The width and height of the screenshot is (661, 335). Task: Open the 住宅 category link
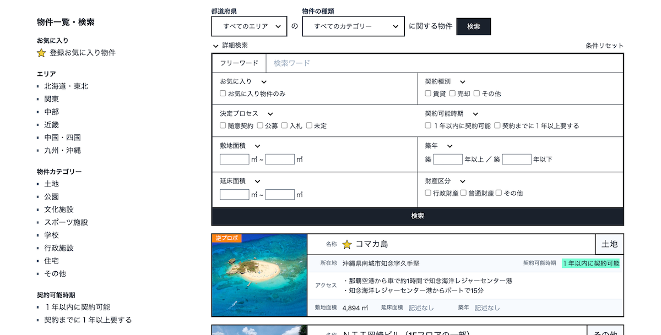tap(52, 261)
